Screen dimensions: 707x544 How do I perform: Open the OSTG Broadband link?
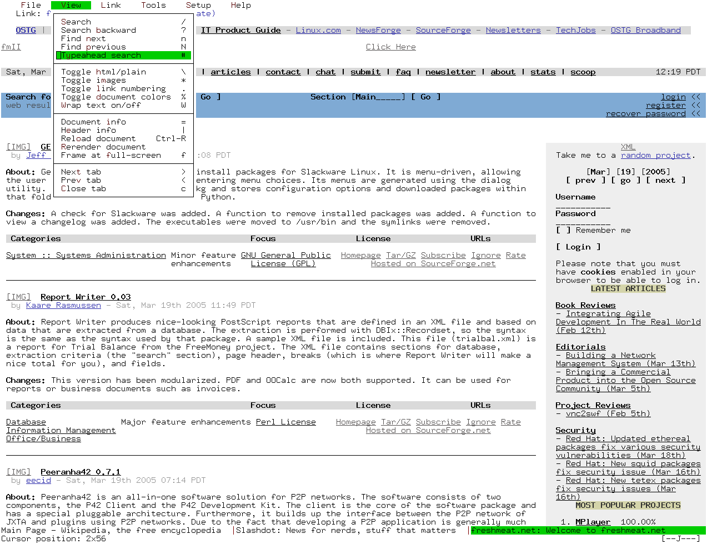(x=646, y=31)
